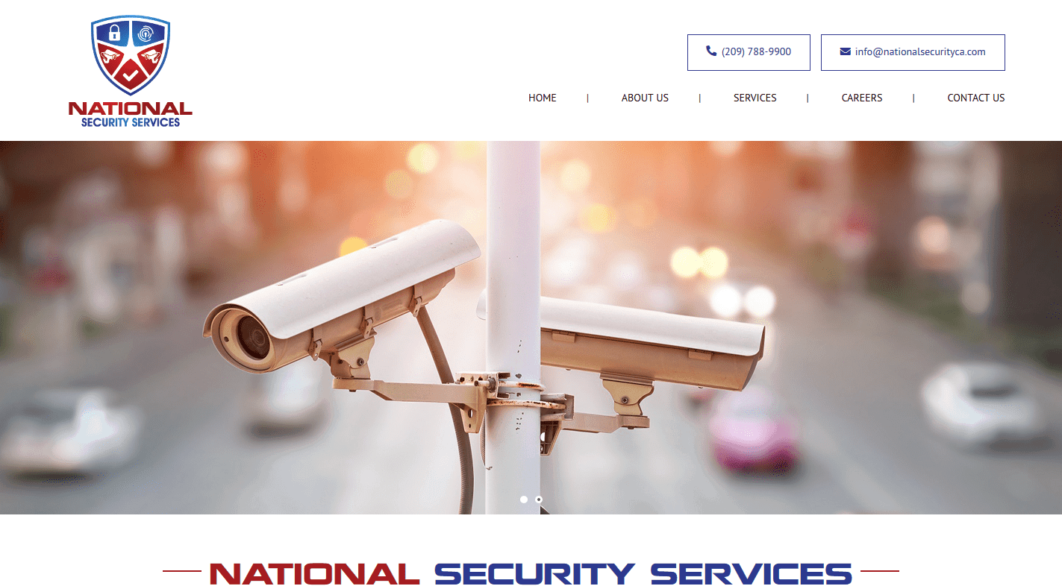This screenshot has width=1062, height=586.
Task: Click the checkmark icon at shield bottom
Action: [130, 75]
